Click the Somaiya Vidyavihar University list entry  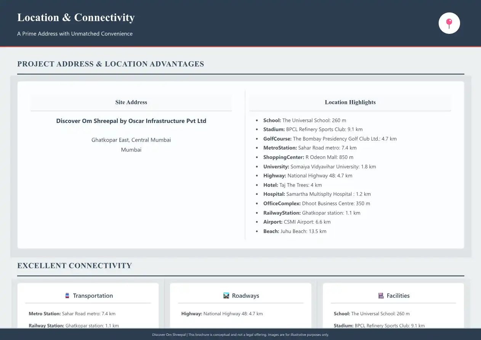pos(319,166)
